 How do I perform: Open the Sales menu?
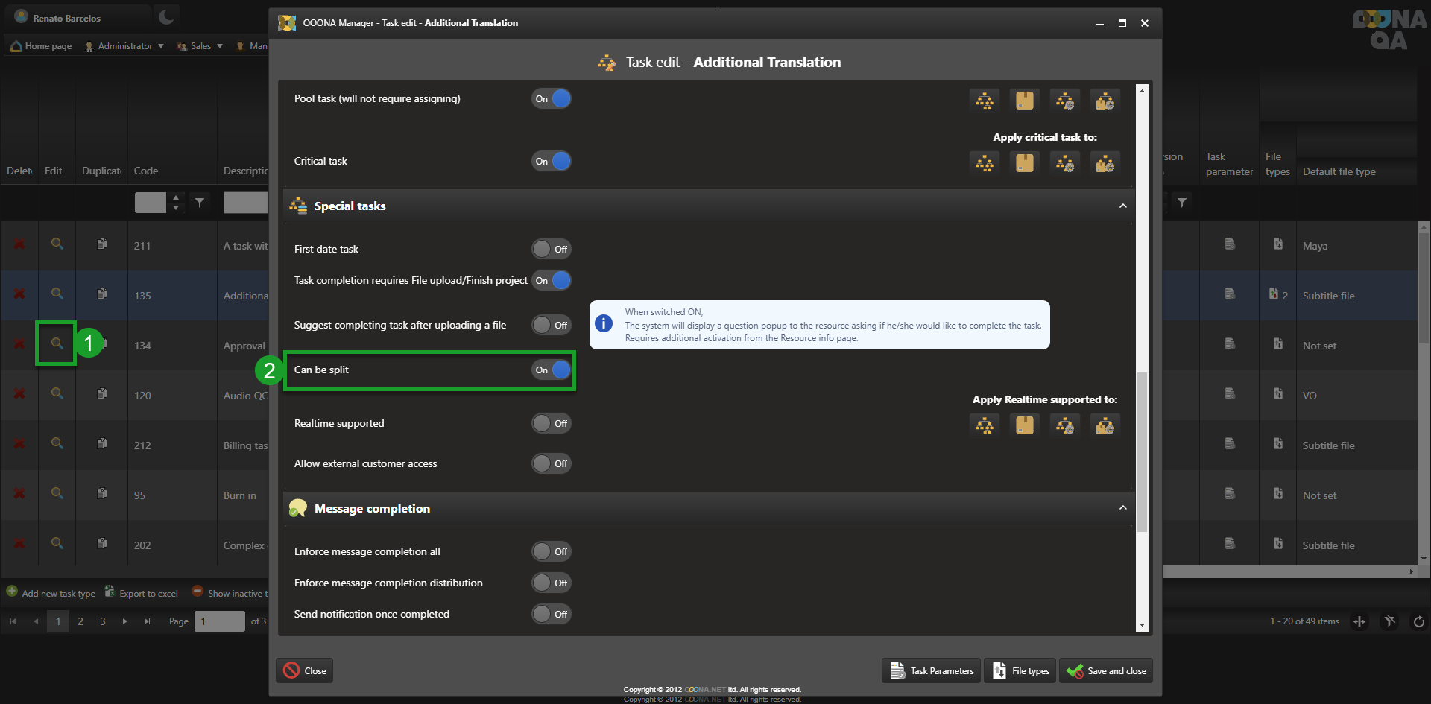click(x=200, y=46)
